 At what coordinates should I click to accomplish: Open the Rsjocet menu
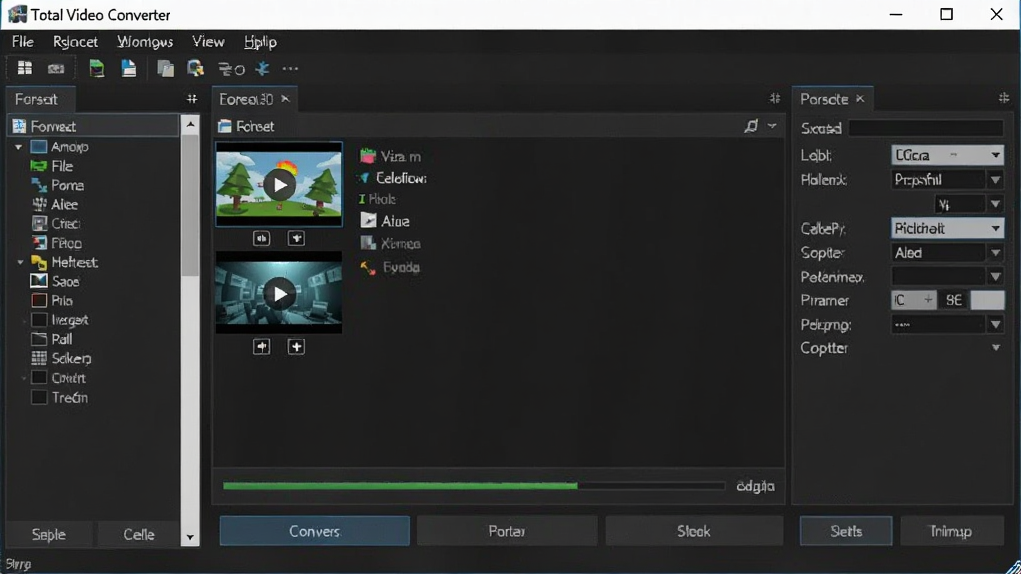(75, 42)
